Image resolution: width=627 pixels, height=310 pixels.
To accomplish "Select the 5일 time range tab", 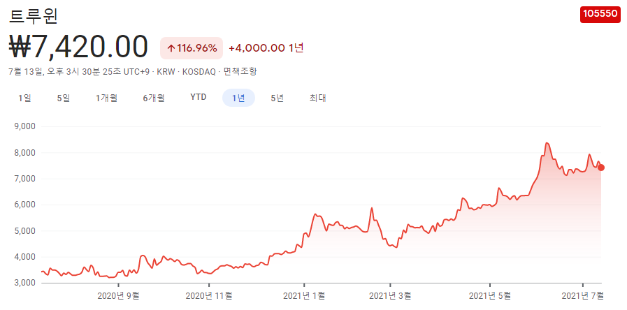I will (x=64, y=98).
